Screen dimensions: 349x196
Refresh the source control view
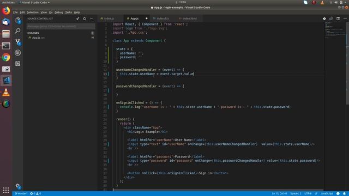pos(85,19)
